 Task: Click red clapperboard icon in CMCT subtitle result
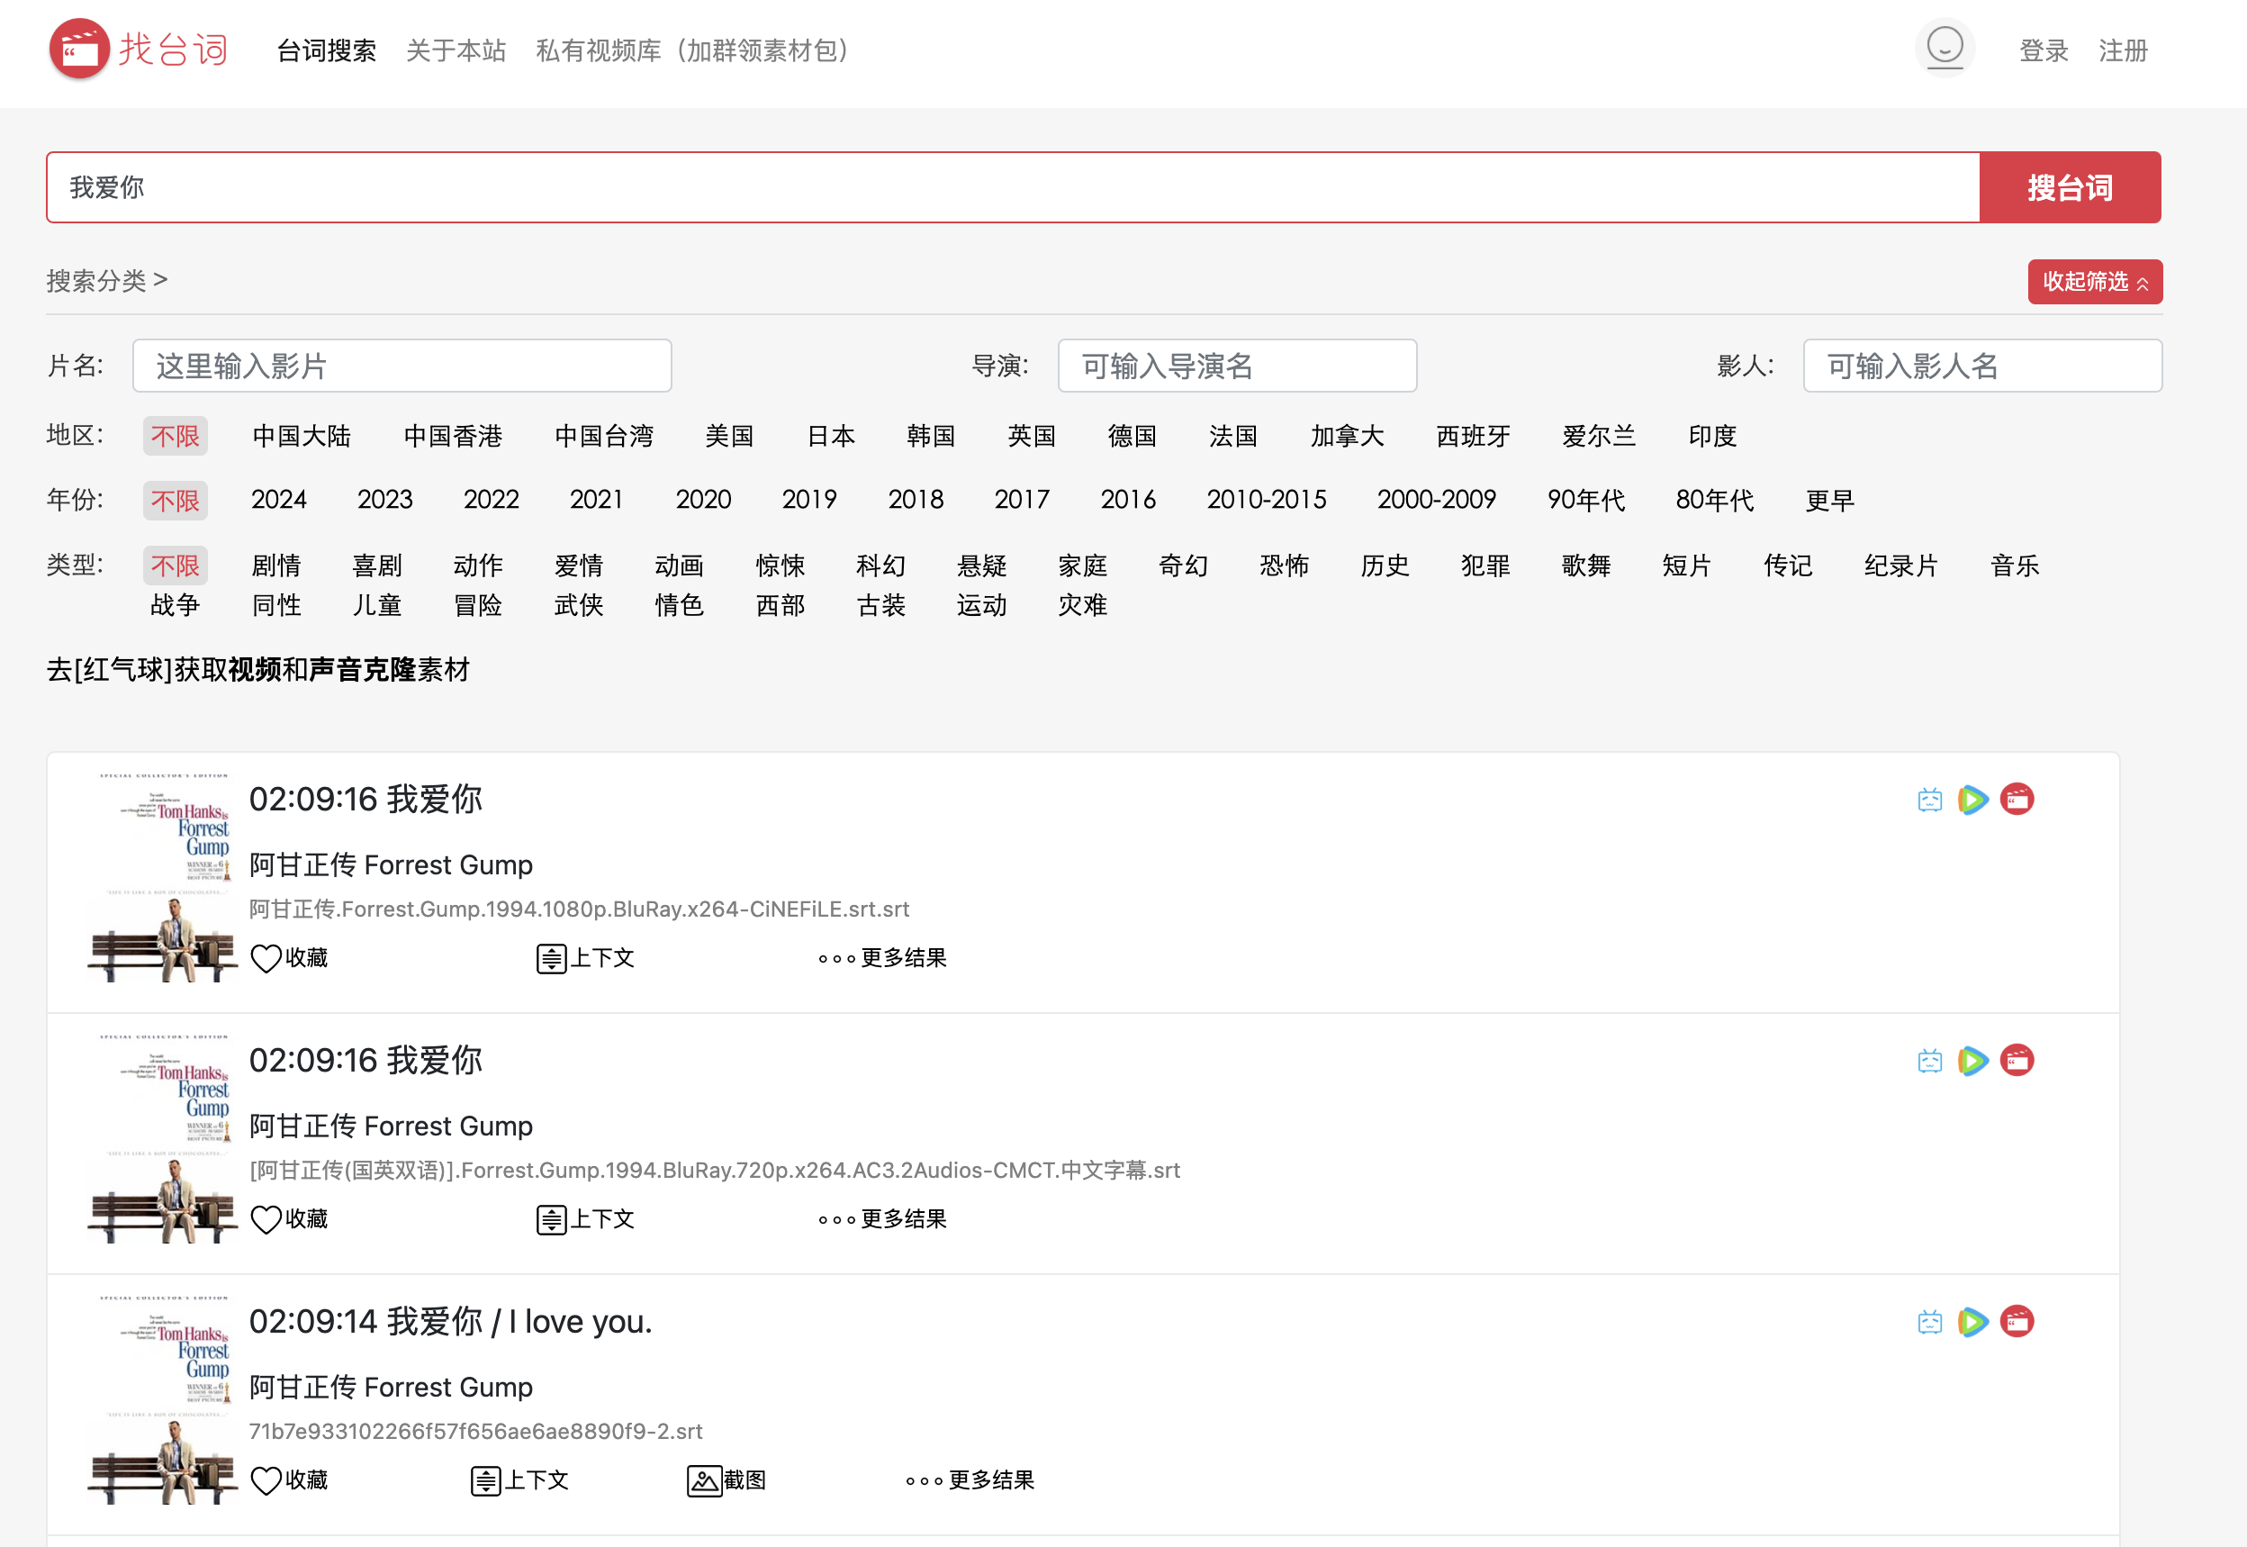(x=2017, y=1061)
